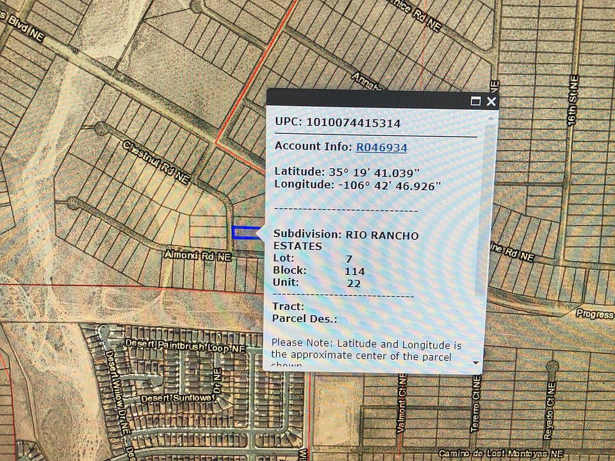Click the Latitude value 35° 19' 41.039"
615x461 pixels.
(x=373, y=172)
